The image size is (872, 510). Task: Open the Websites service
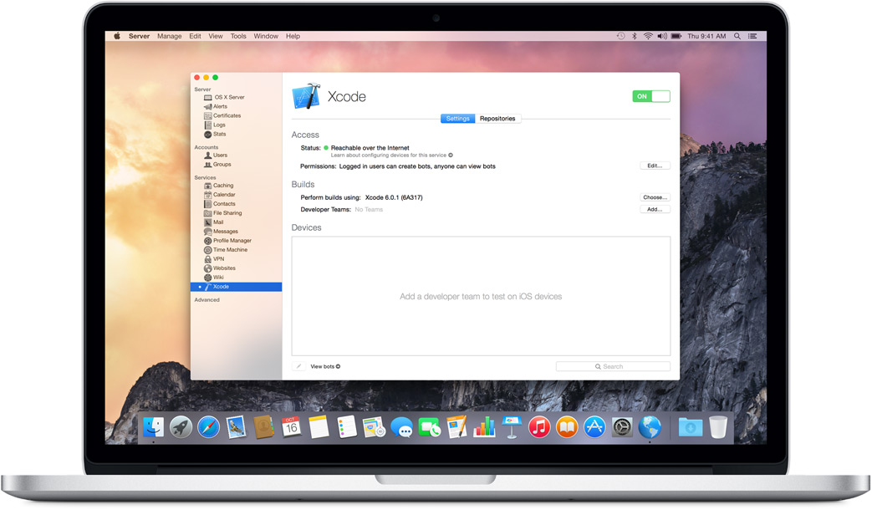click(x=223, y=268)
